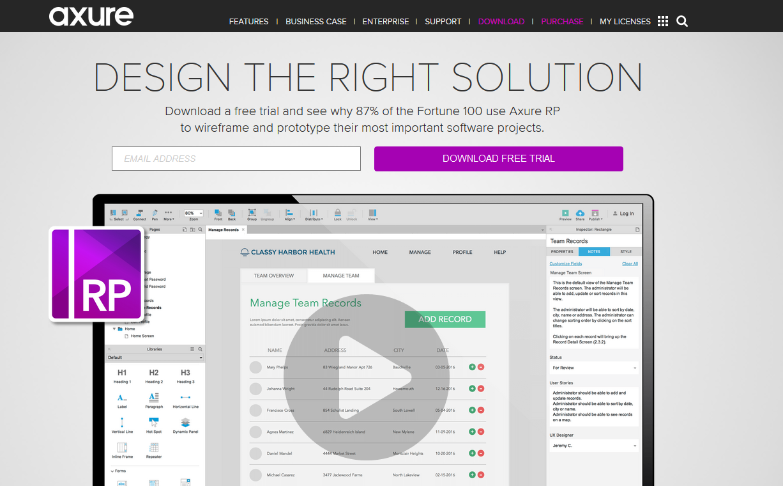Click Log In in the app toolbar

pos(623,214)
